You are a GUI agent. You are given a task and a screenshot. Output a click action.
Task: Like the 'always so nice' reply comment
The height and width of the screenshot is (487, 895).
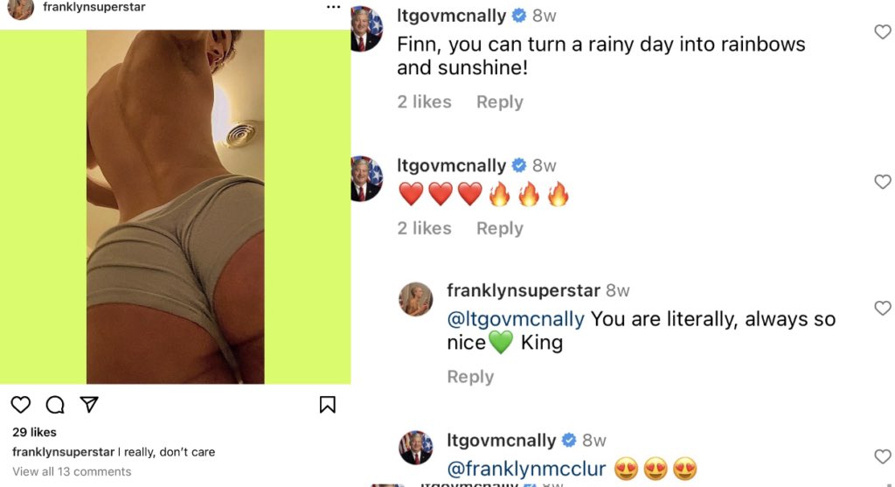pyautogui.click(x=883, y=309)
